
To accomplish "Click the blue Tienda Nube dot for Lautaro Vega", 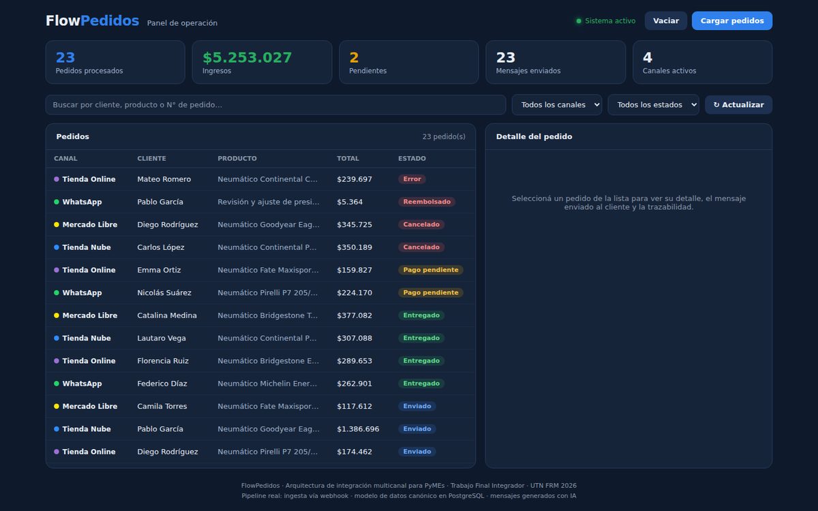I will pos(57,338).
